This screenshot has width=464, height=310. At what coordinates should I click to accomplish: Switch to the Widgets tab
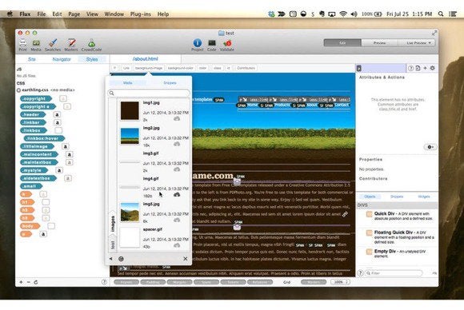(424, 197)
